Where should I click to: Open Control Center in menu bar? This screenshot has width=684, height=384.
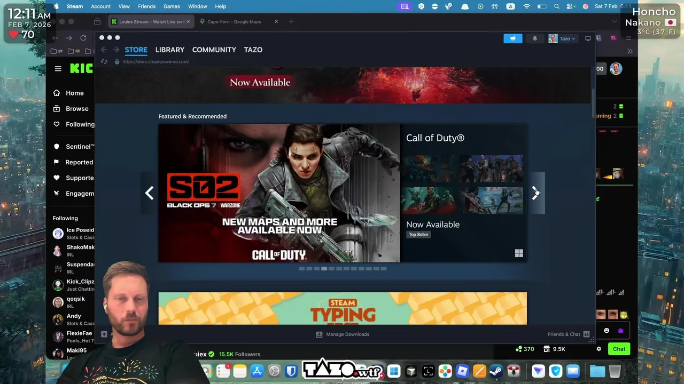pos(571,6)
